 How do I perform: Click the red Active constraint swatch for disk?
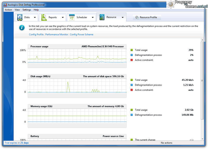[x=132, y=90]
